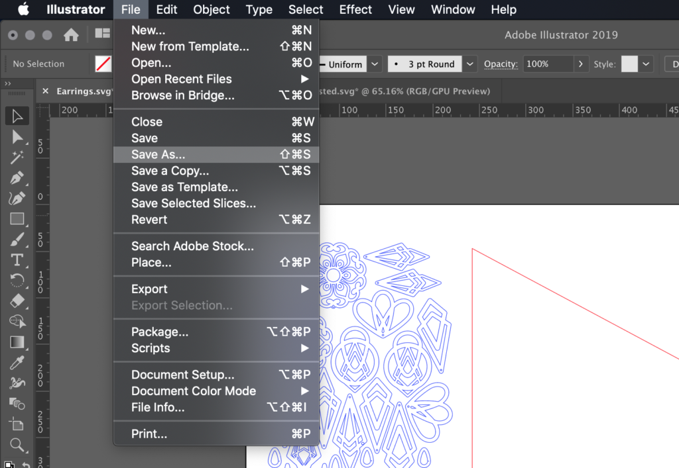
Task: Expand the Scripts submenu
Action: (x=216, y=348)
